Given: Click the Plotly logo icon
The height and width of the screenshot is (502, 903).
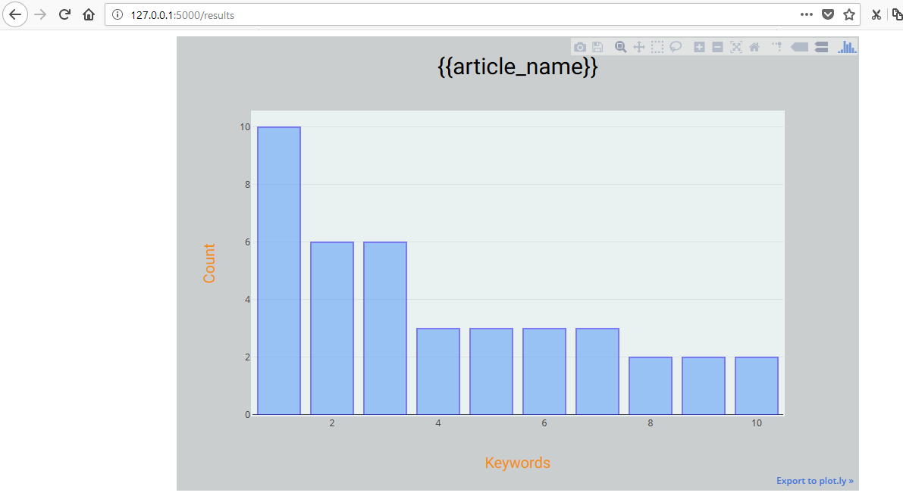Looking at the screenshot, I should click(847, 47).
